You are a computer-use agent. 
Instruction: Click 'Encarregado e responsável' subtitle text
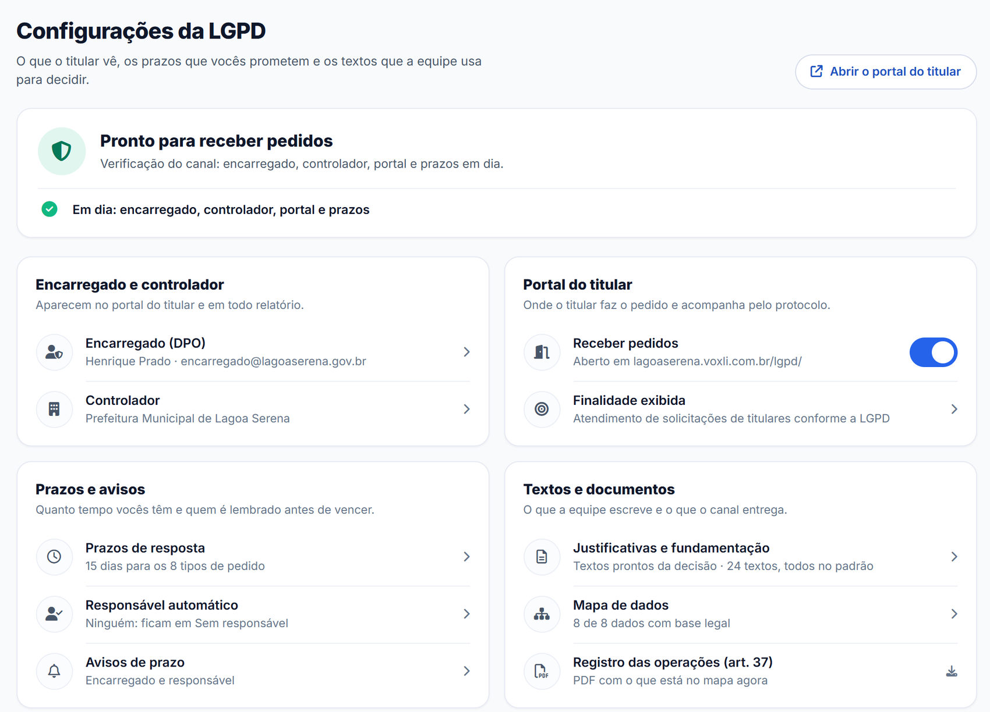160,680
